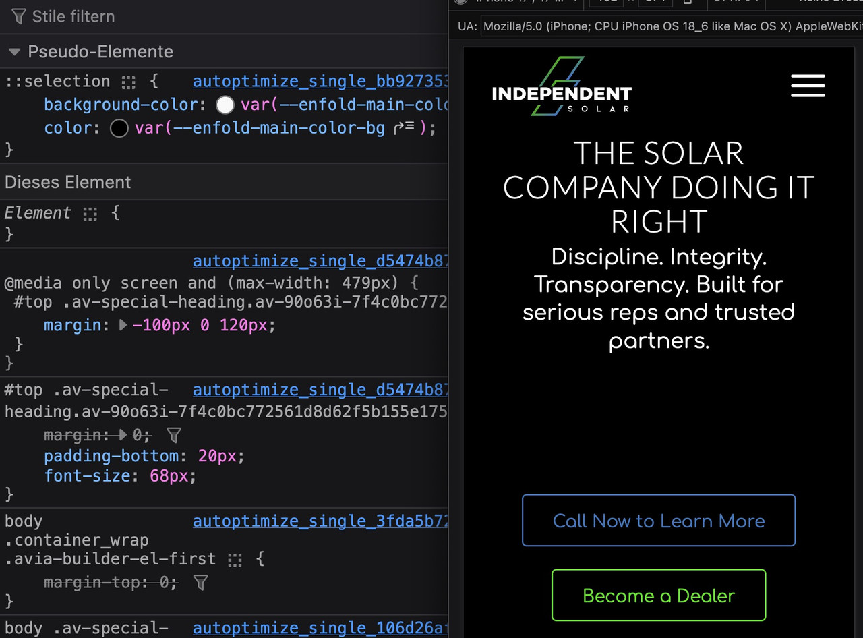Click the padding-bottom property name

coord(111,456)
